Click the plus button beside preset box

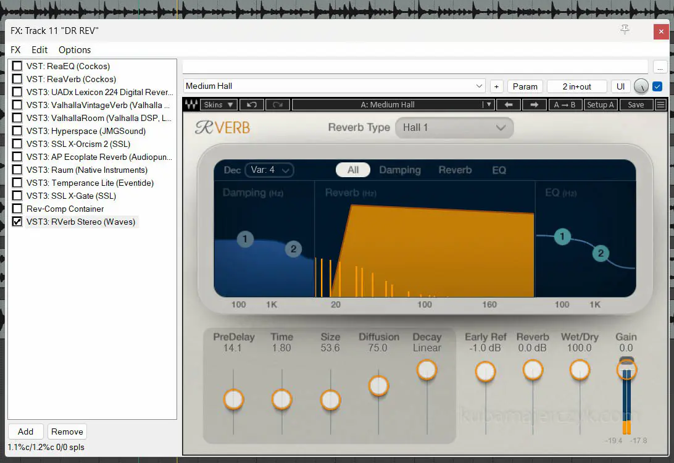(x=496, y=86)
